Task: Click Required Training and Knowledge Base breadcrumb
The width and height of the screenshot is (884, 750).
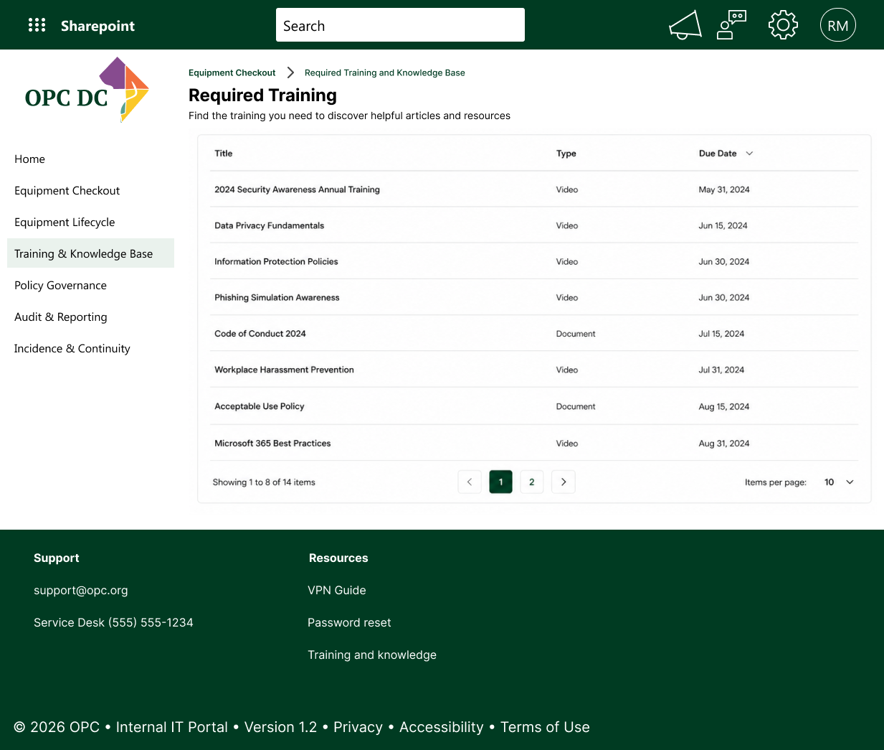Action: click(384, 72)
